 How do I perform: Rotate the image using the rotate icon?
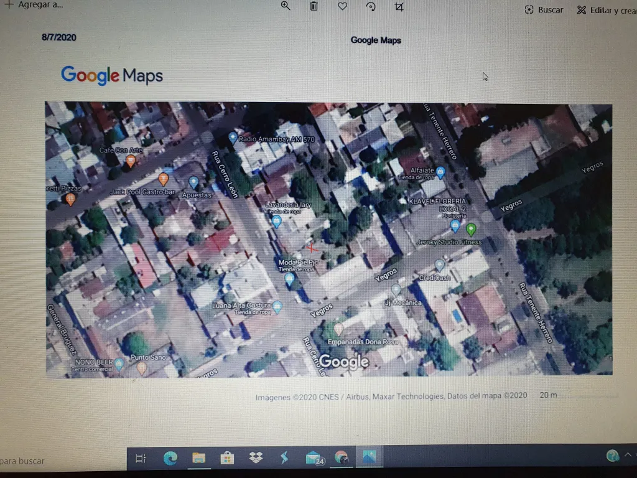click(371, 6)
